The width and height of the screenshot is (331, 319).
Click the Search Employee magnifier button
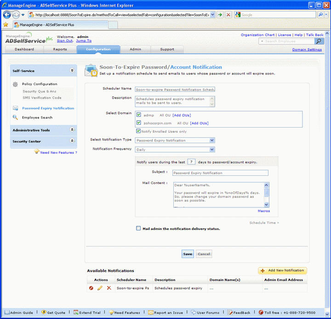[319, 41]
